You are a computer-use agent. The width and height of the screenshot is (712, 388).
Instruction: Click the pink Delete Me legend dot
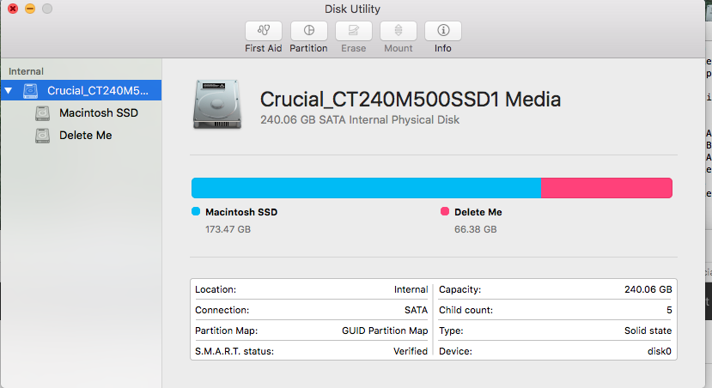(x=445, y=212)
